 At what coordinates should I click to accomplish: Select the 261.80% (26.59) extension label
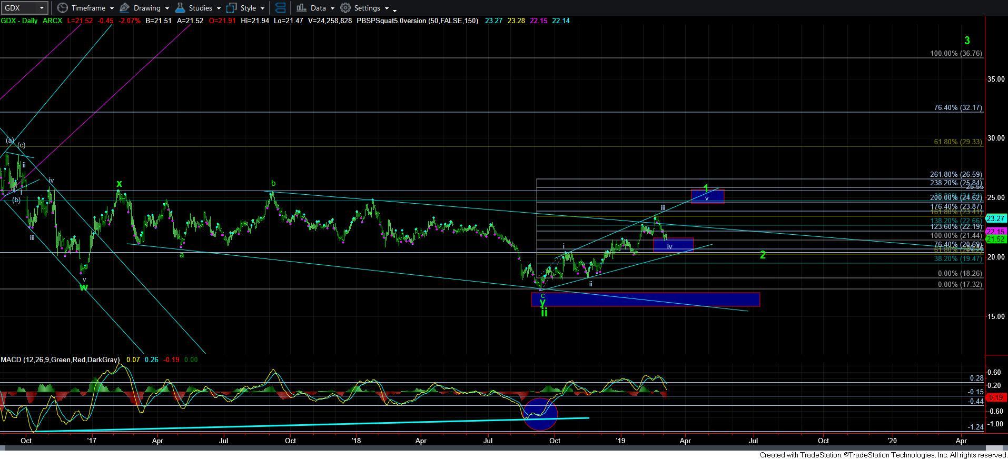point(956,174)
